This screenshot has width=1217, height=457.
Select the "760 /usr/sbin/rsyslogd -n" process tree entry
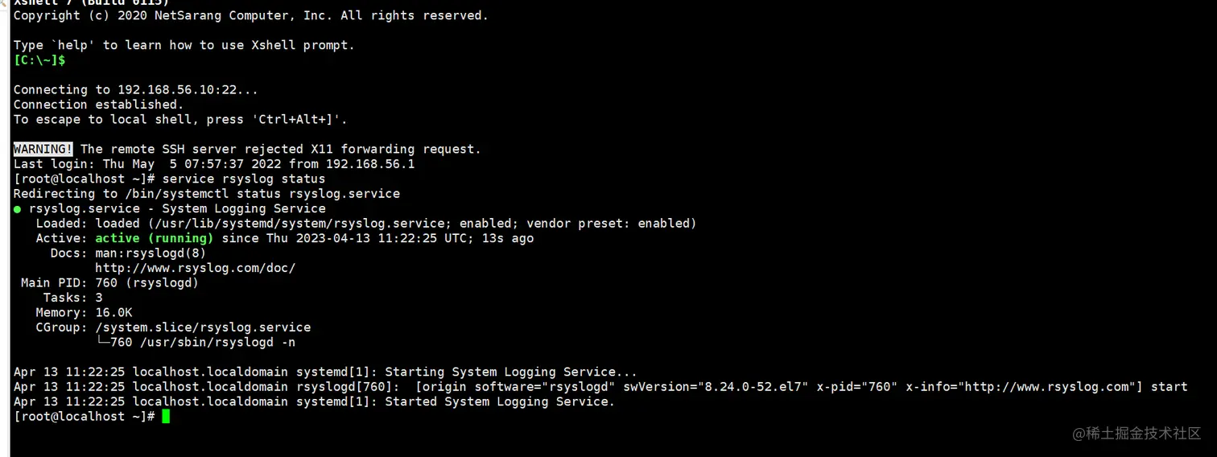(x=202, y=342)
